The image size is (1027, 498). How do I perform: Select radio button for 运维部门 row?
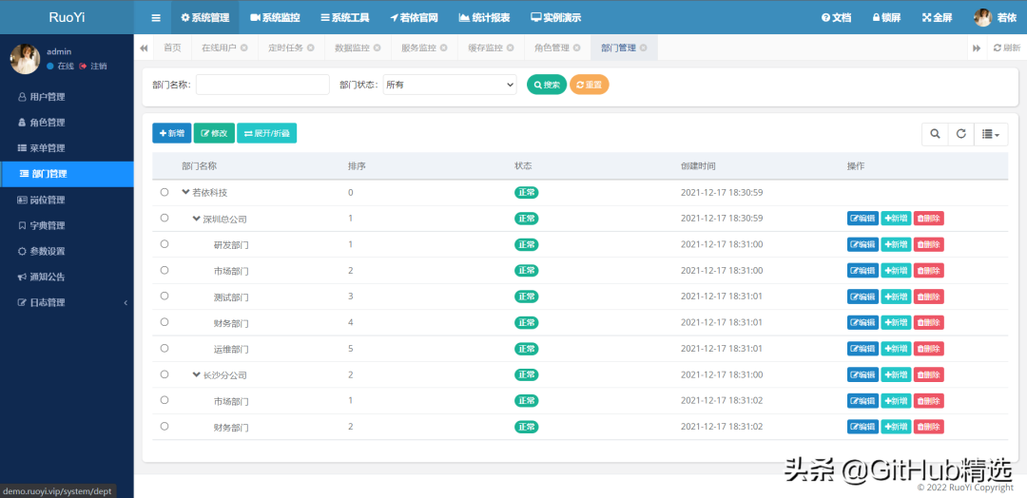[165, 348]
